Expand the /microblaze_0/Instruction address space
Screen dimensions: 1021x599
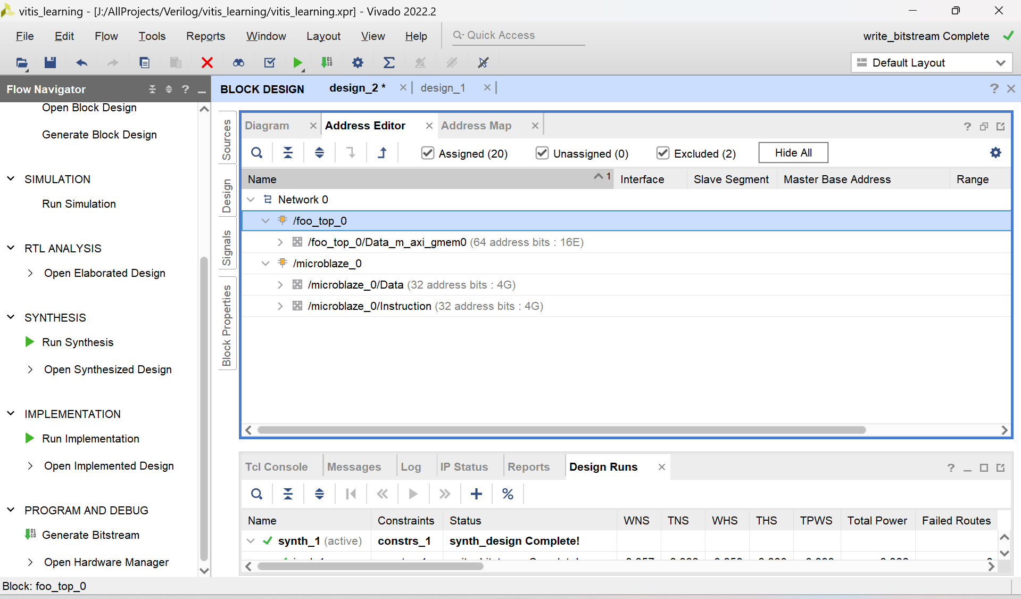click(280, 306)
